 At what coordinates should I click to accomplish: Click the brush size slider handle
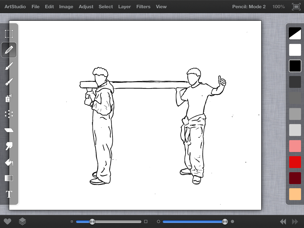(92, 221)
